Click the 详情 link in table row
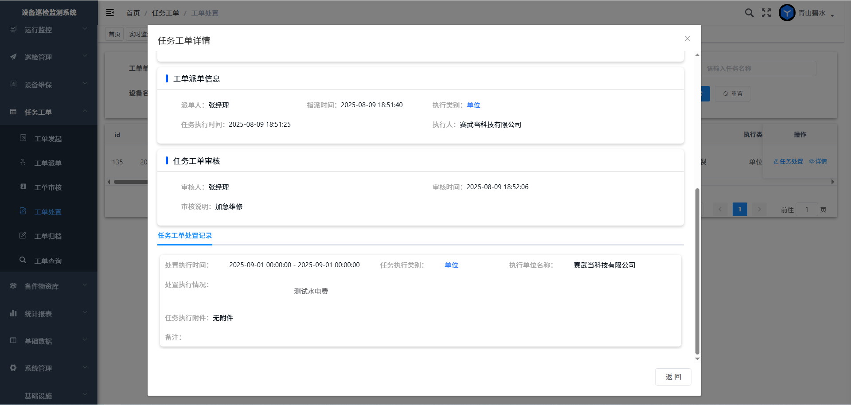 tap(818, 161)
